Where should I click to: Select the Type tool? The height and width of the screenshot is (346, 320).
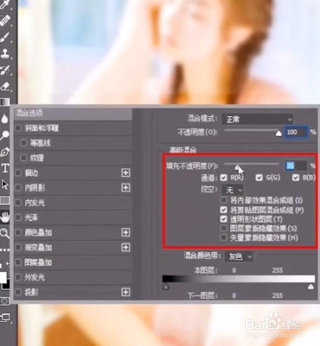point(5,168)
